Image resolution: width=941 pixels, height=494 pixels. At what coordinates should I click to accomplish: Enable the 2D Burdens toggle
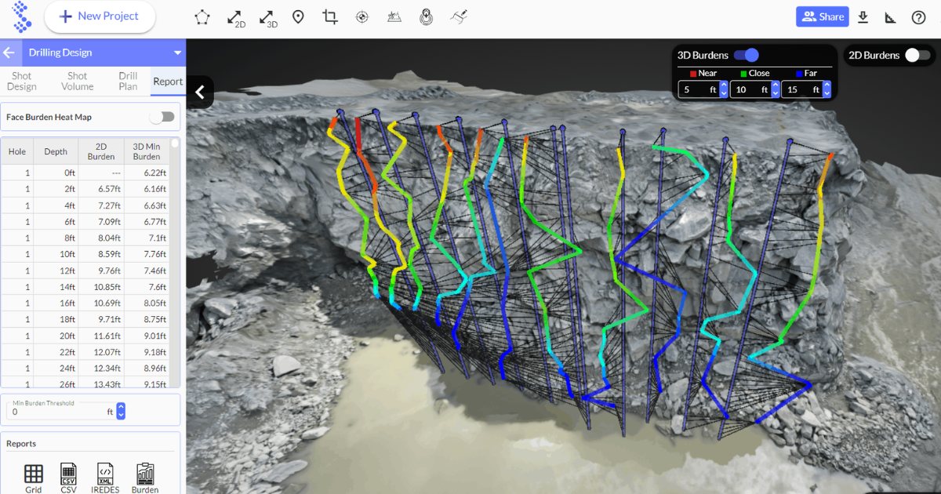coord(914,55)
